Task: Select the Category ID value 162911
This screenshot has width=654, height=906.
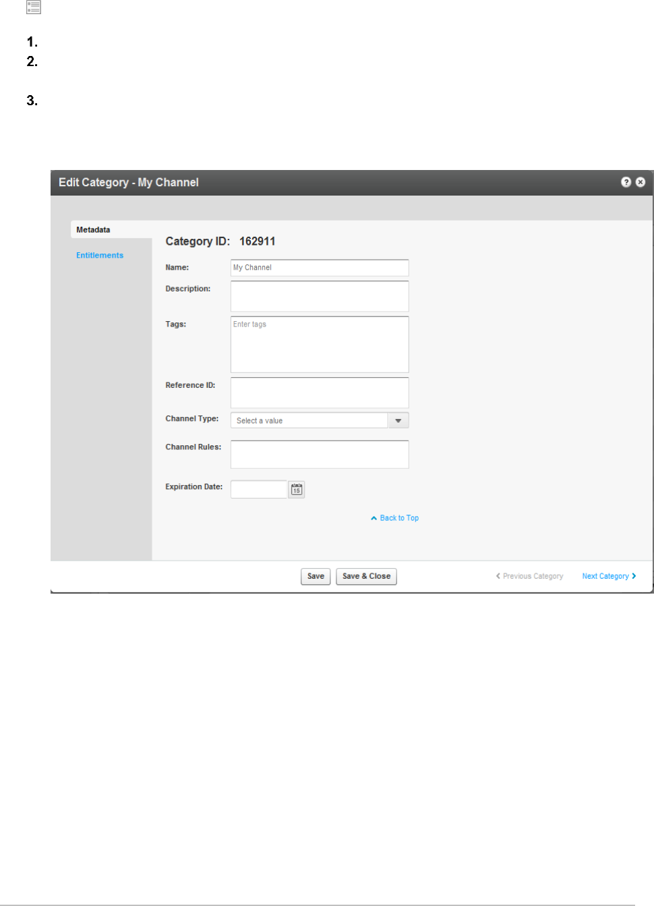Action: 257,242
